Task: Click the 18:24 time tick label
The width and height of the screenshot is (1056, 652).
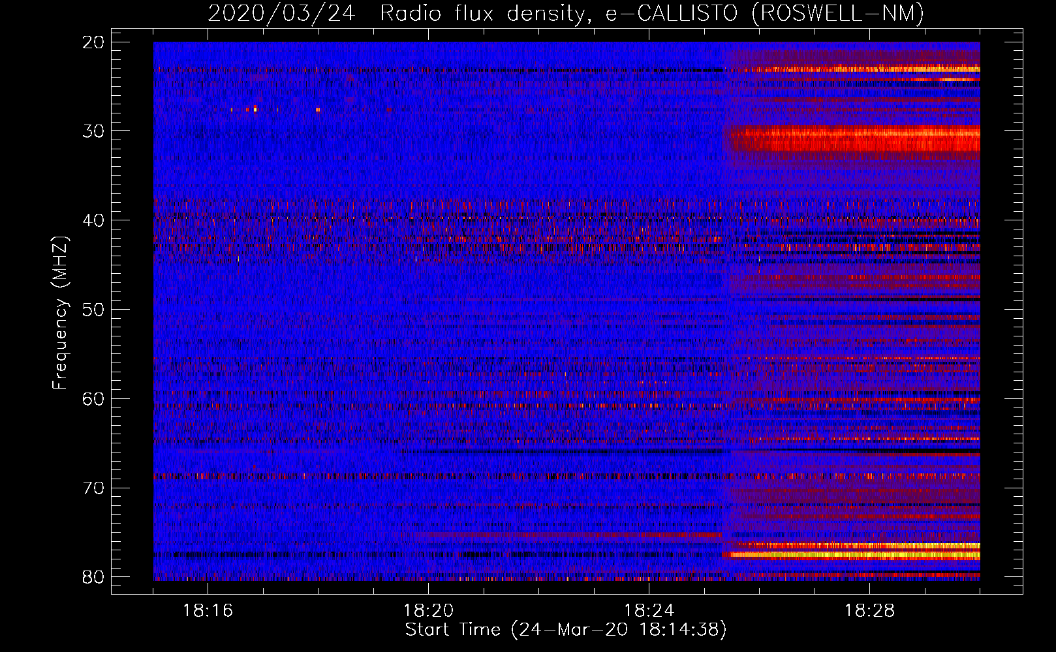Action: tap(649, 611)
